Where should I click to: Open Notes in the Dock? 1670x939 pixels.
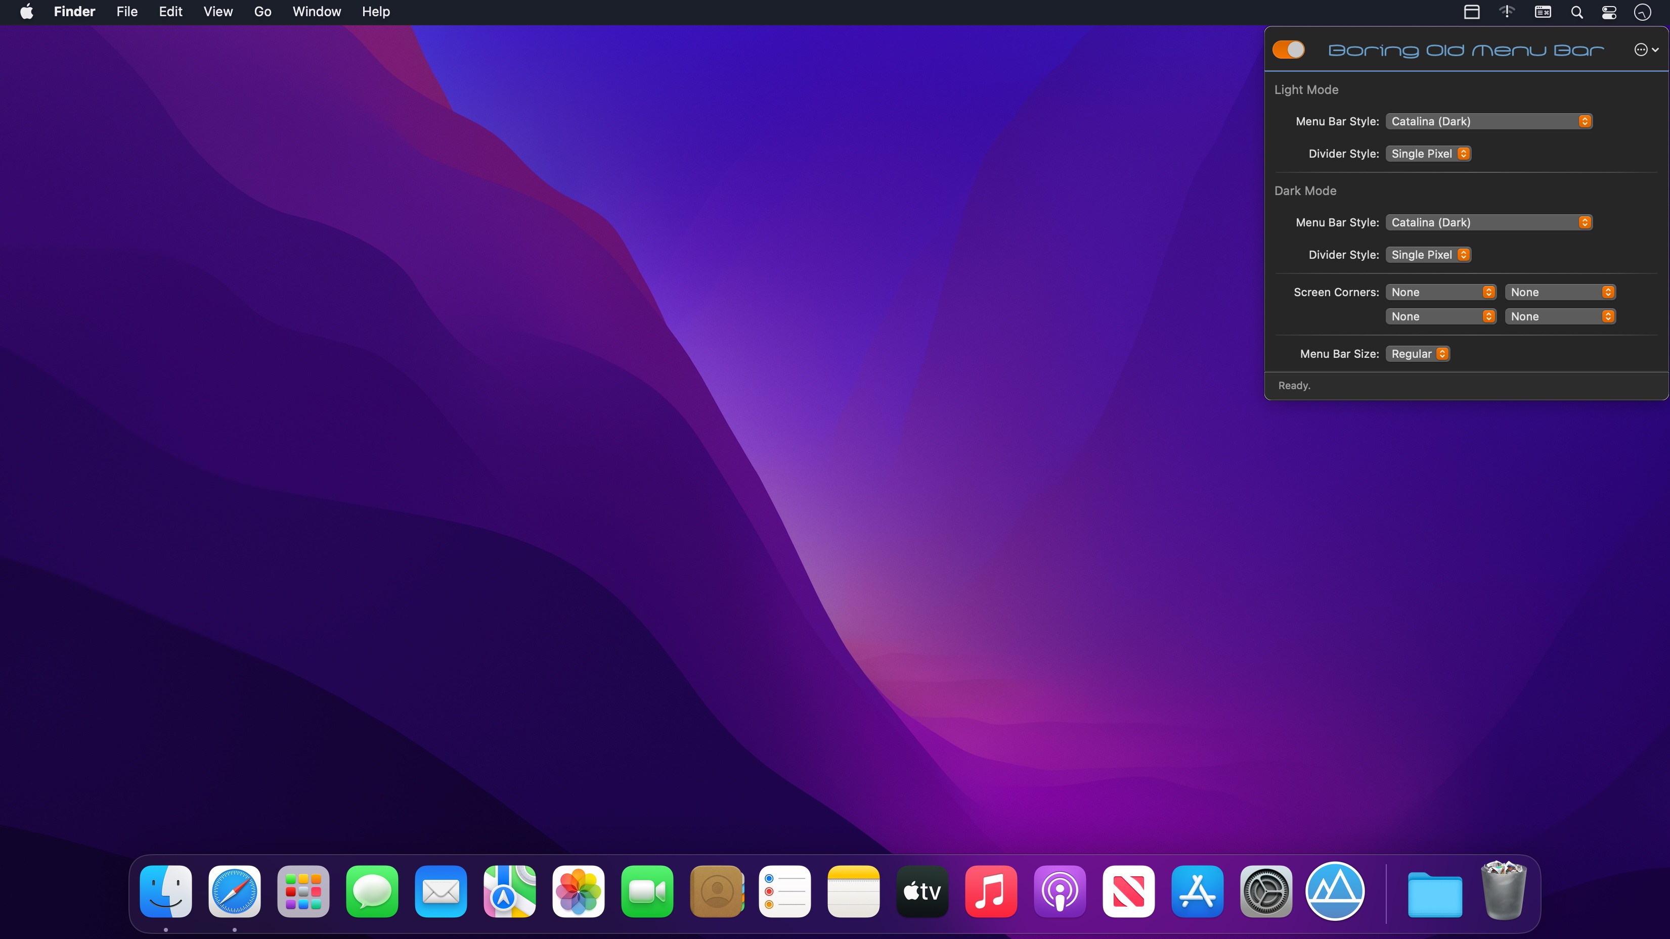854,891
